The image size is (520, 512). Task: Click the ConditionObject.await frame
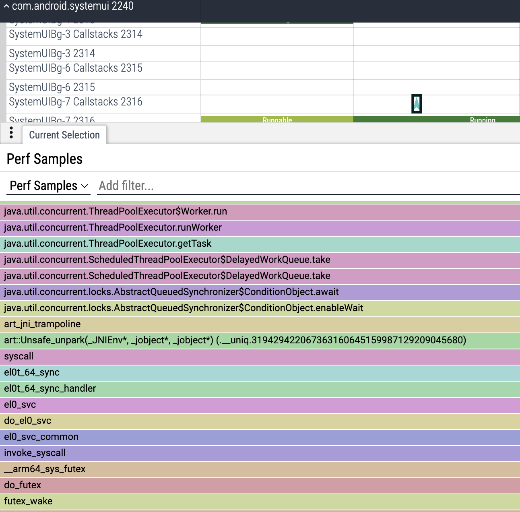tap(260, 292)
